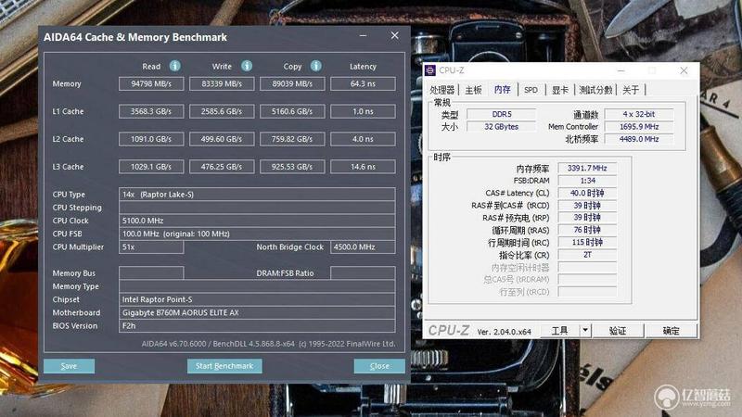Minimize the AIDA64 benchmark window
Screen dimensions: 742x417
point(363,35)
